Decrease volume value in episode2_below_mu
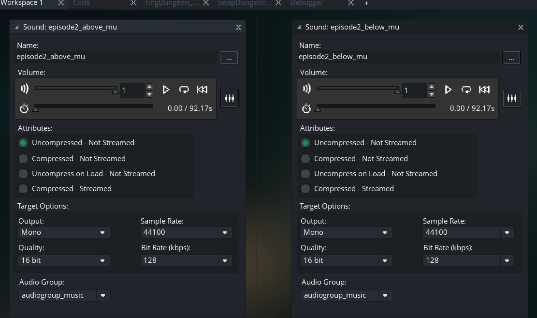This screenshot has height=318, width=537. 432,94
